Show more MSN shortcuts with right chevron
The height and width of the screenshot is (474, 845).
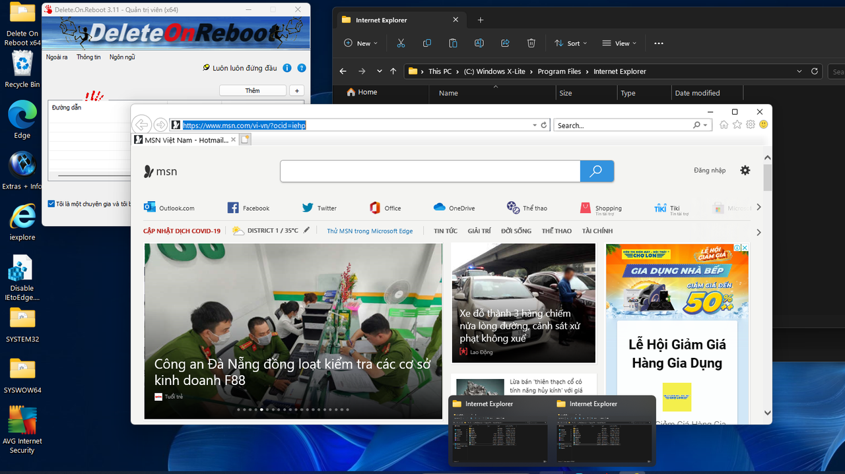point(759,207)
